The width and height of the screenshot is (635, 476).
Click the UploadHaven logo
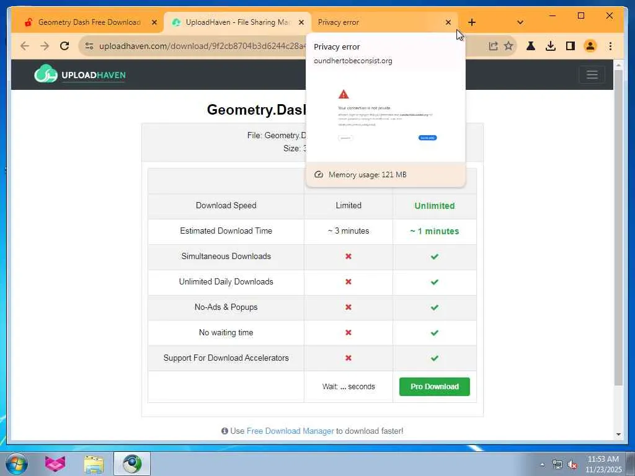[x=80, y=74]
